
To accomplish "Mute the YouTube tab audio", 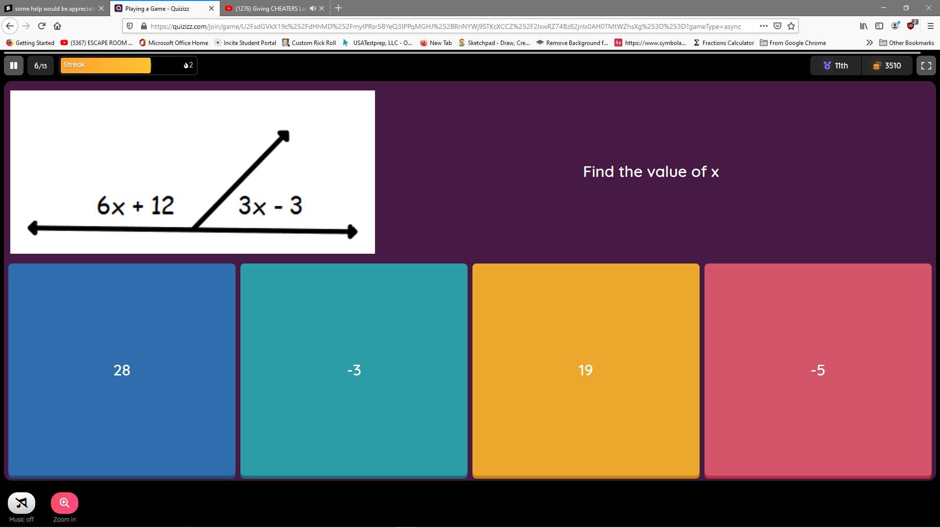I will click(313, 8).
